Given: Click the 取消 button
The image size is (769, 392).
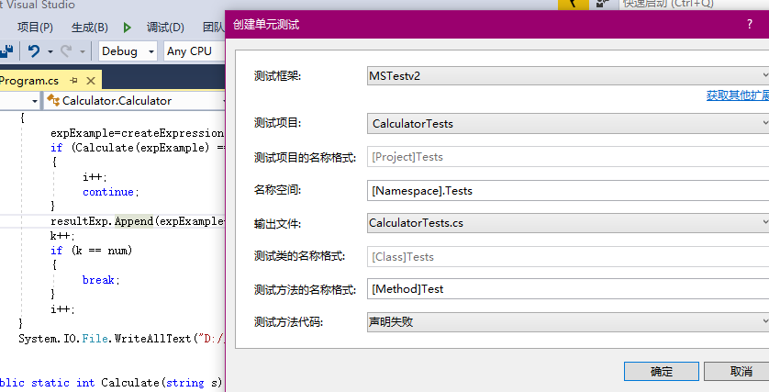Looking at the screenshot, I should [741, 371].
